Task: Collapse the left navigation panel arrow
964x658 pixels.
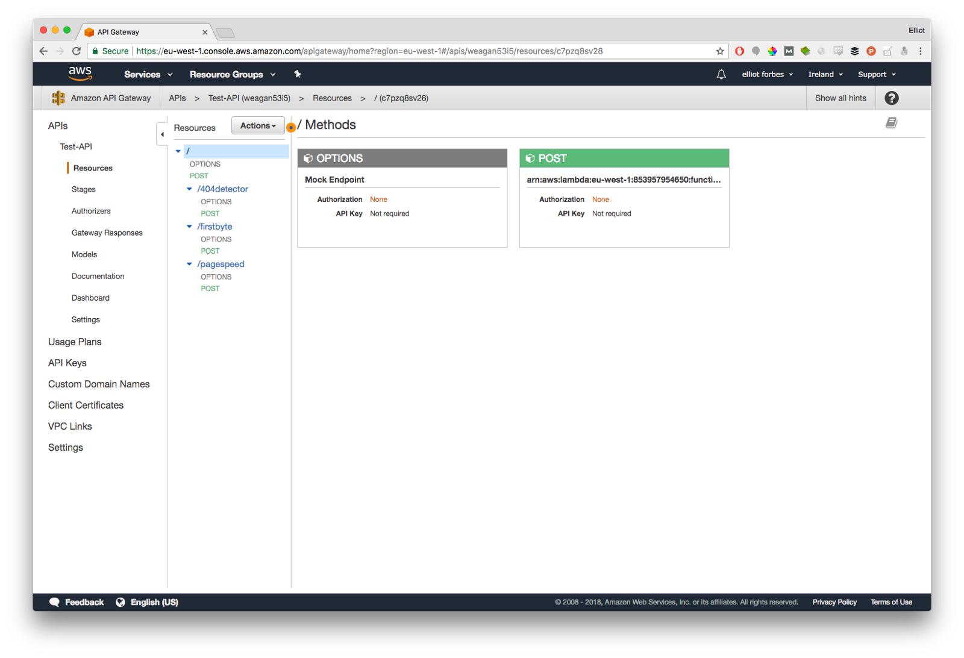Action: (162, 134)
